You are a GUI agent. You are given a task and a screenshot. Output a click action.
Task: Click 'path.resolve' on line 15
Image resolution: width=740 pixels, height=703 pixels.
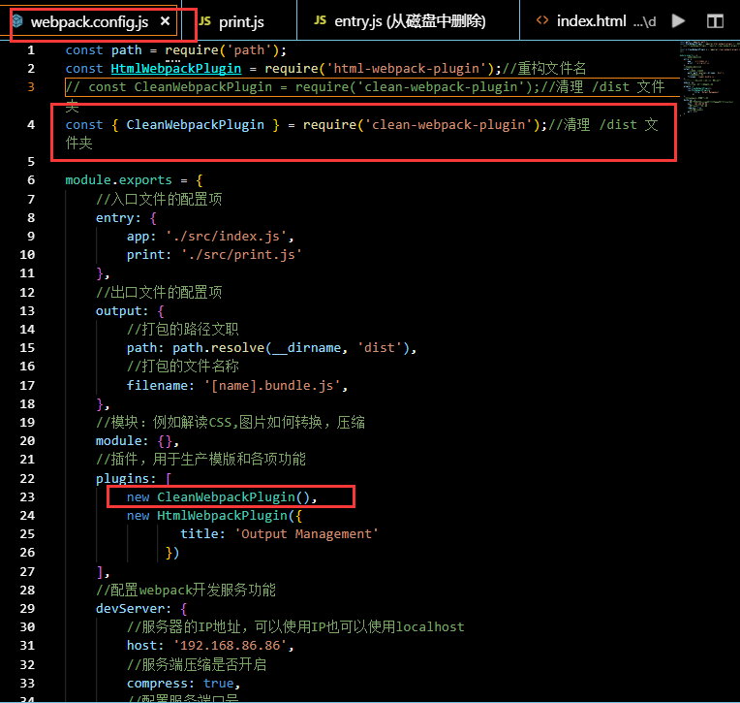point(219,348)
